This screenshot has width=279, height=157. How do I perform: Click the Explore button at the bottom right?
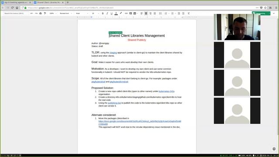point(274,149)
